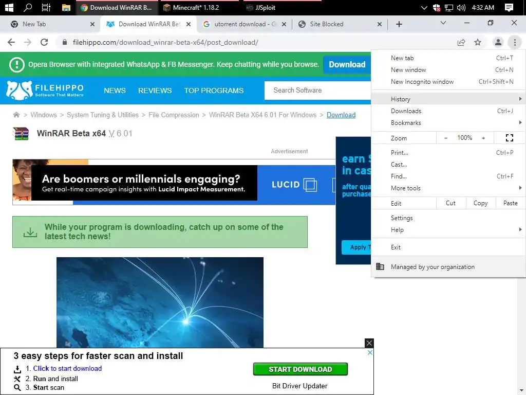Select Cast... in Chrome menu
526x395 pixels.
click(448, 164)
